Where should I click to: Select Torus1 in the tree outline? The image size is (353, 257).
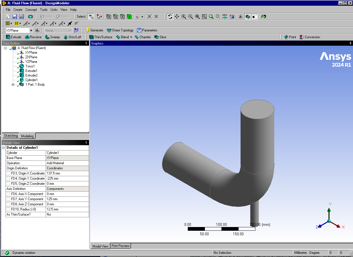pyautogui.click(x=30, y=66)
